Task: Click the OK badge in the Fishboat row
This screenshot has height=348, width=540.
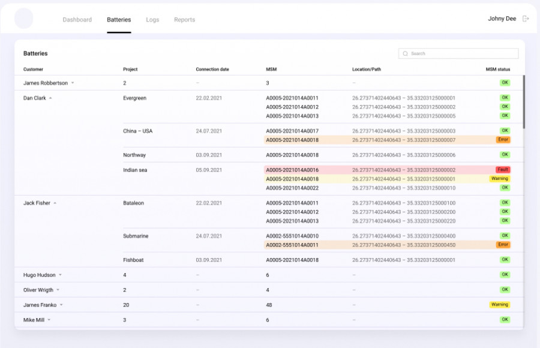Action: pyautogui.click(x=505, y=260)
